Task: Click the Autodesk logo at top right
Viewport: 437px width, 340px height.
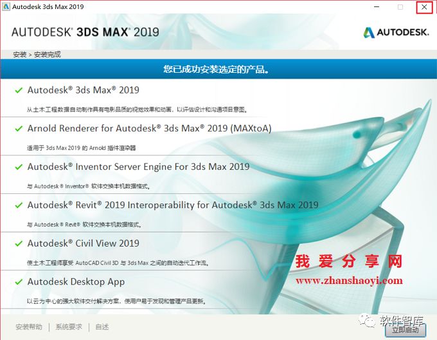Action: [x=396, y=32]
